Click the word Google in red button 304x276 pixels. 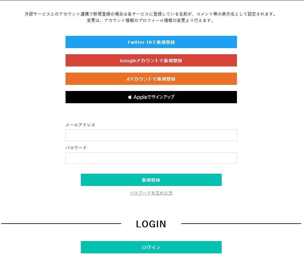(128, 61)
